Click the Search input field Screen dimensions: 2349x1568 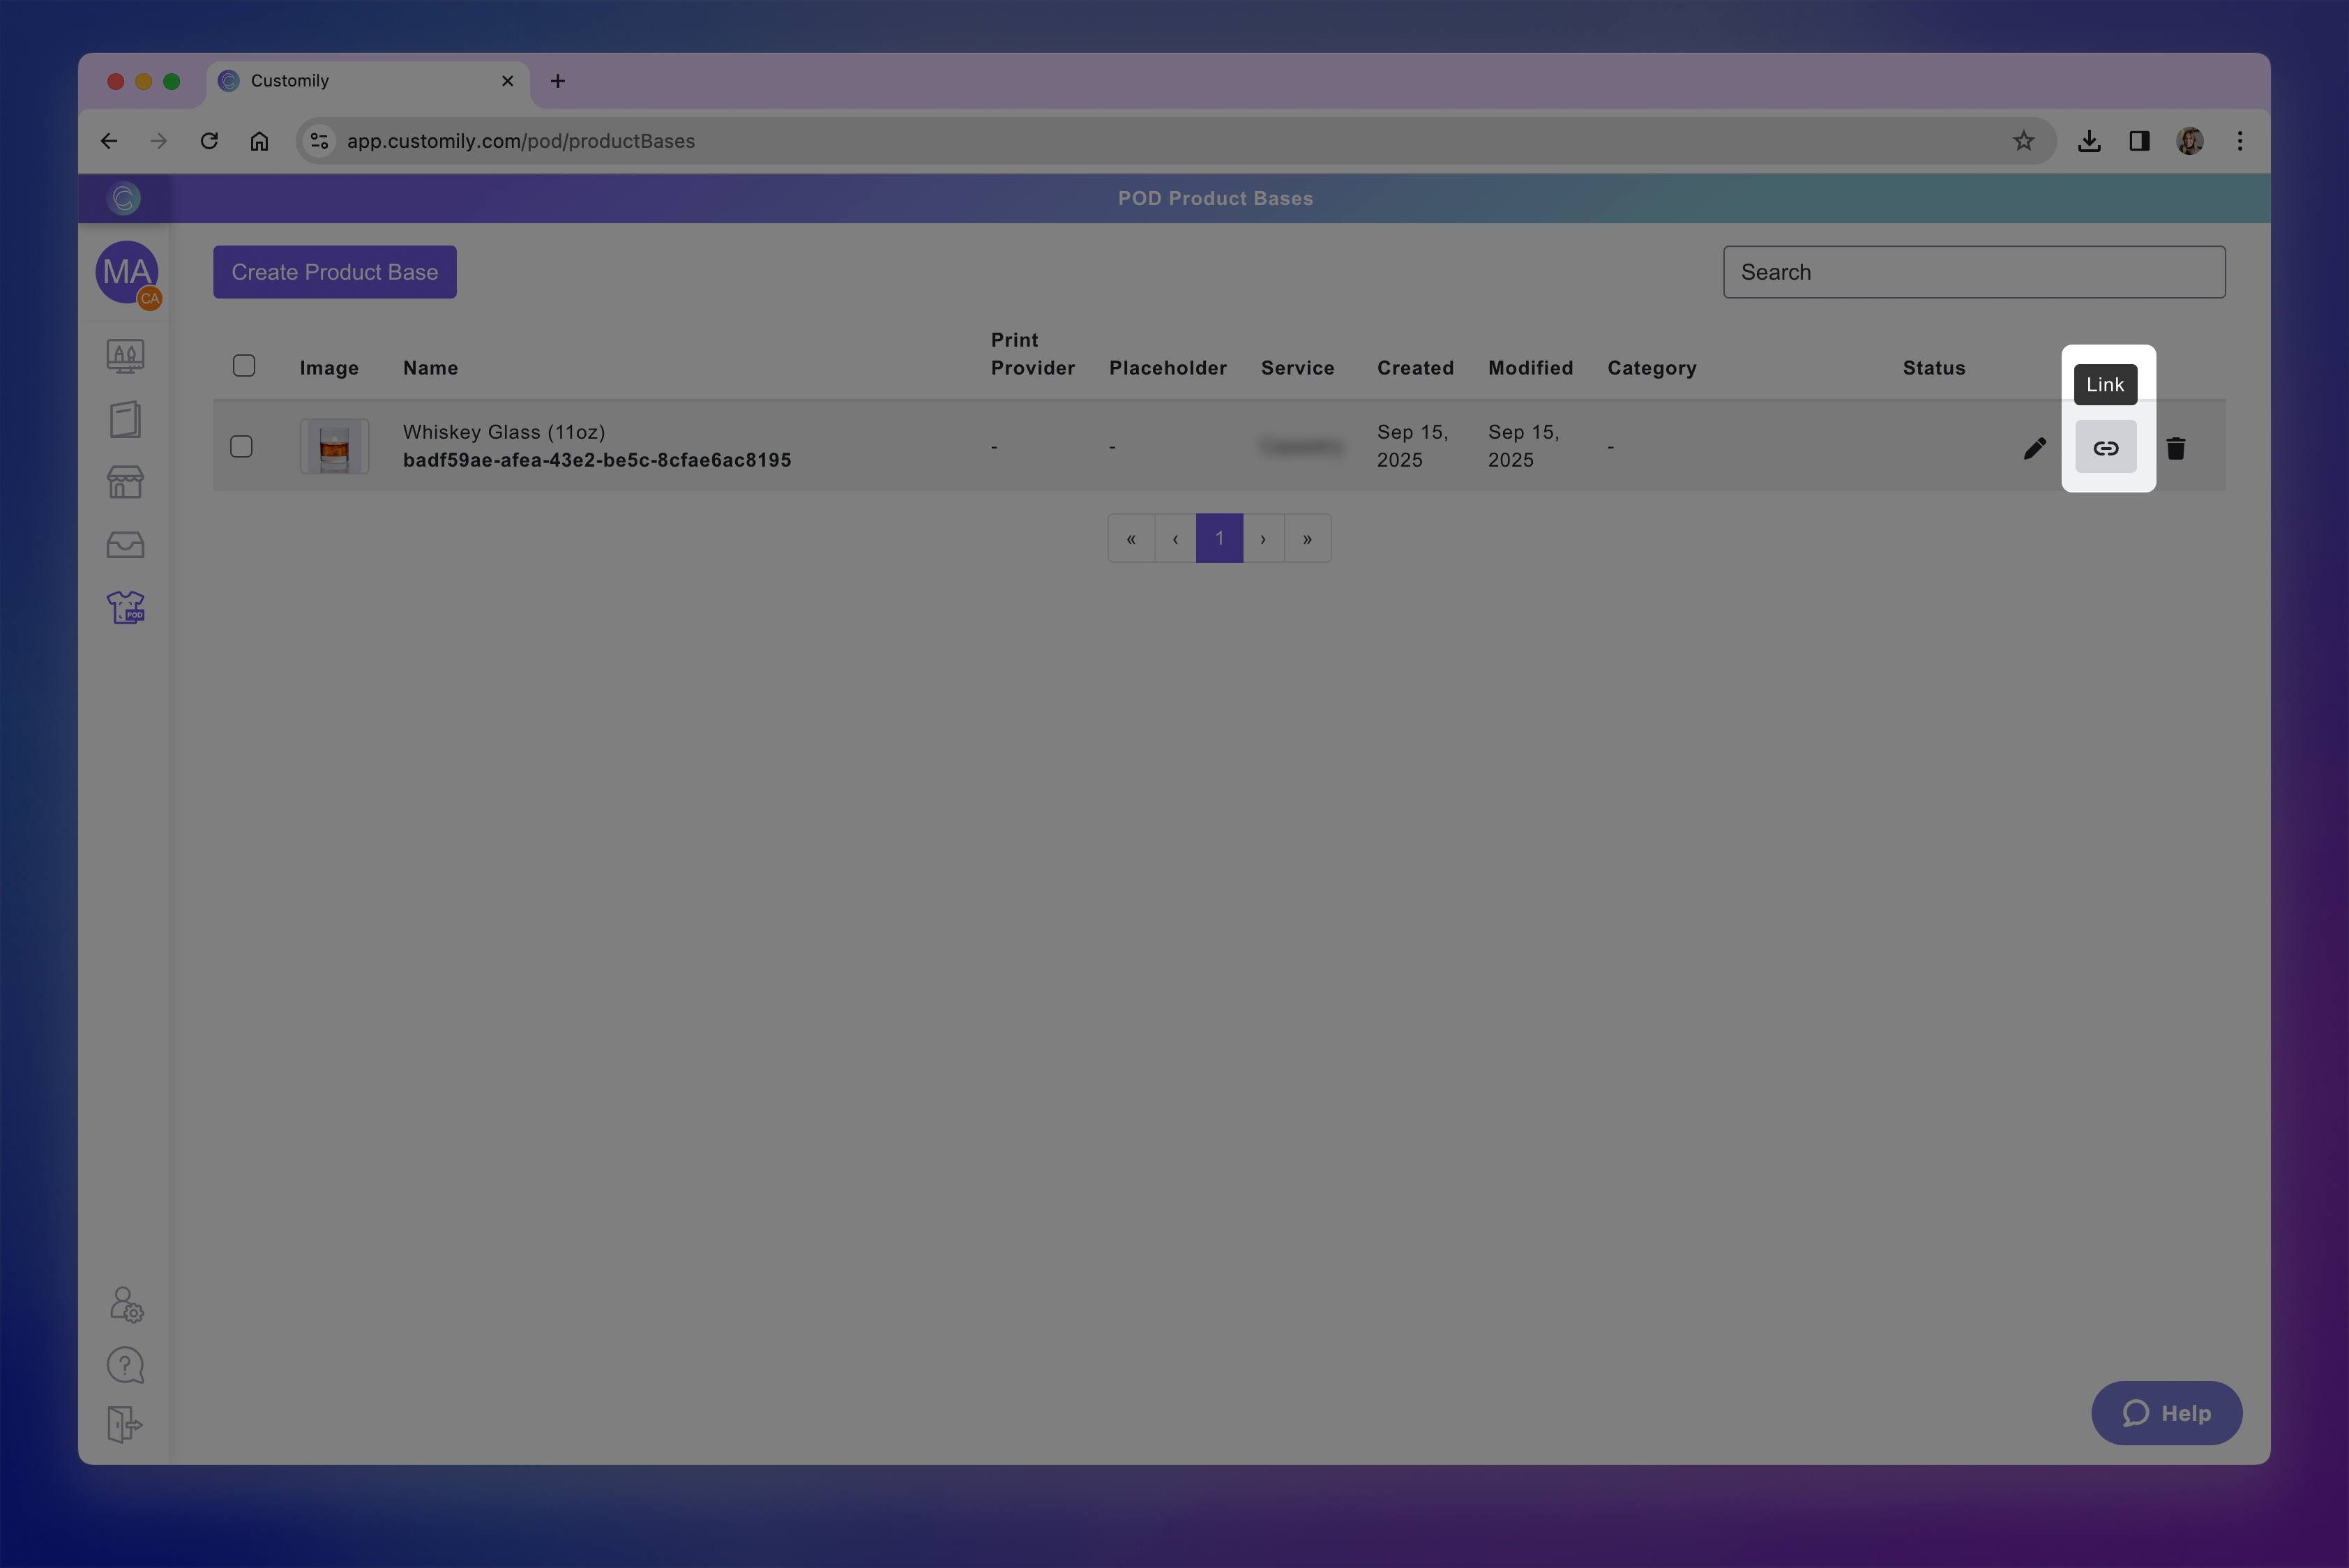(1973, 272)
